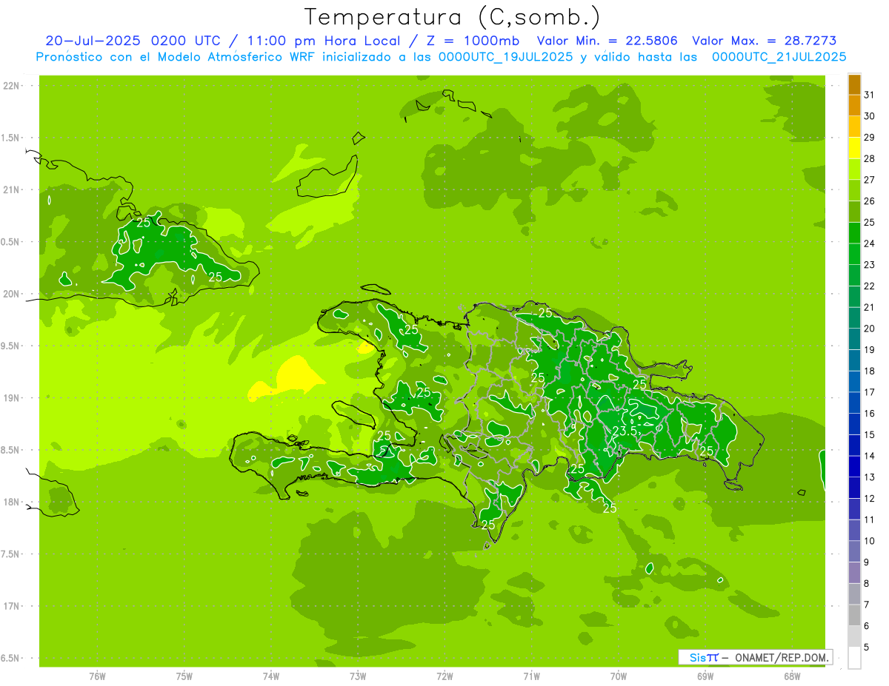The height and width of the screenshot is (686, 889).
Task: Click the "73W" longitude label
Action: pos(358,676)
